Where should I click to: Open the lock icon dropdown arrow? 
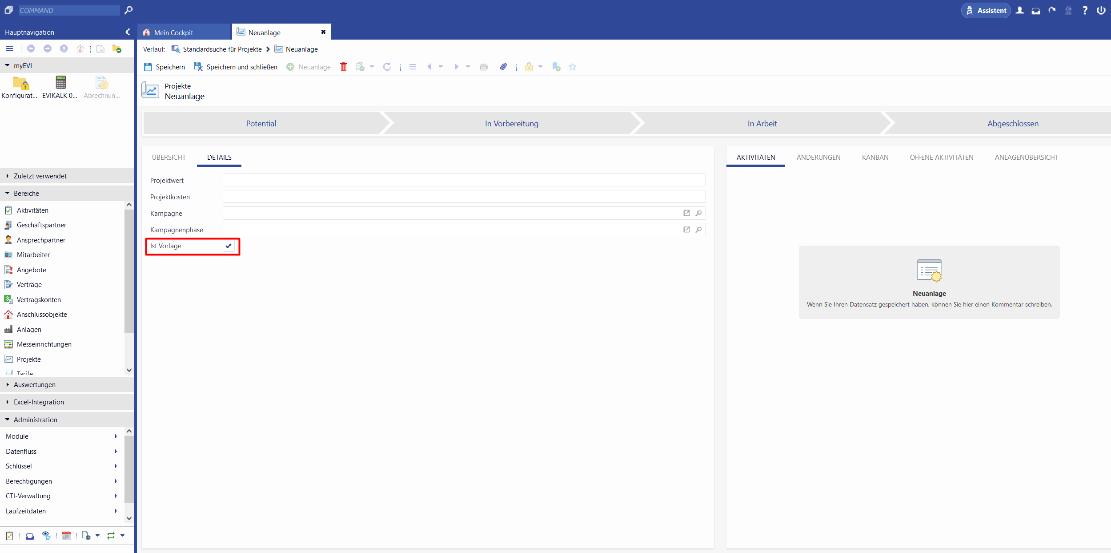pos(540,67)
